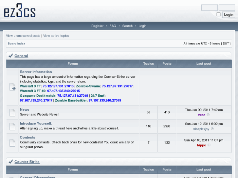Open user profile Veee

tap(201, 115)
